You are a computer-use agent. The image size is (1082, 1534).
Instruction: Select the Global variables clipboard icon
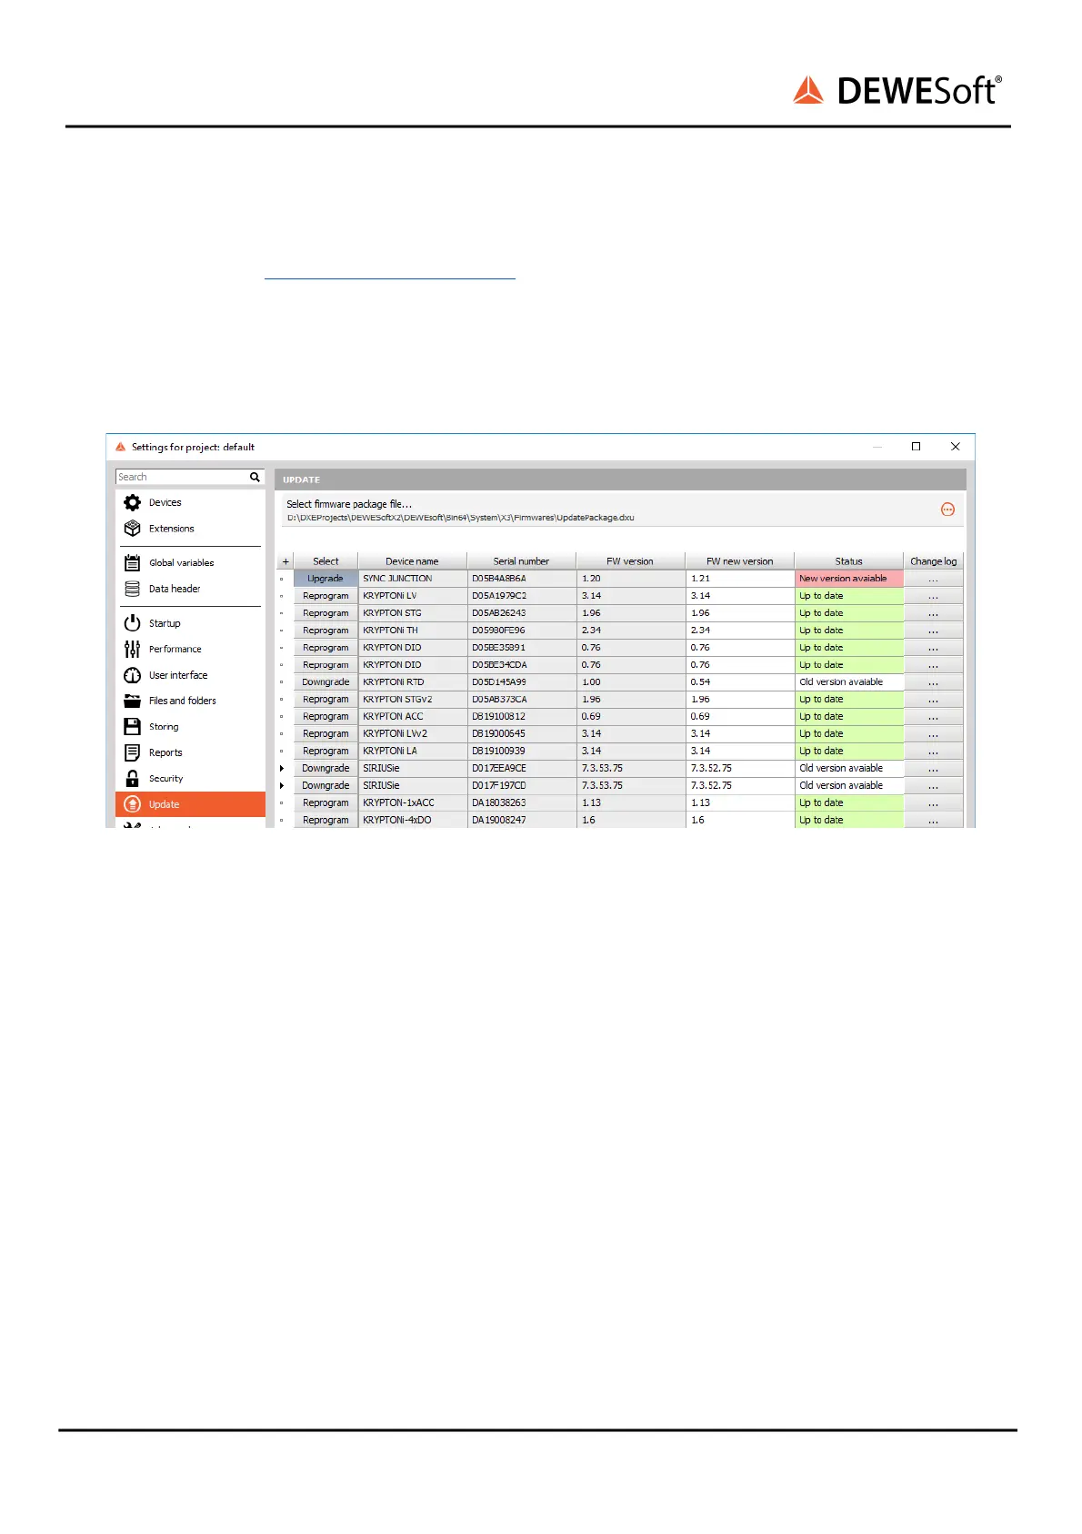click(132, 562)
